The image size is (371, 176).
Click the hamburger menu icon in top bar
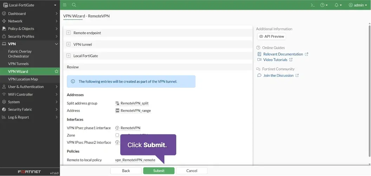(x=65, y=5)
